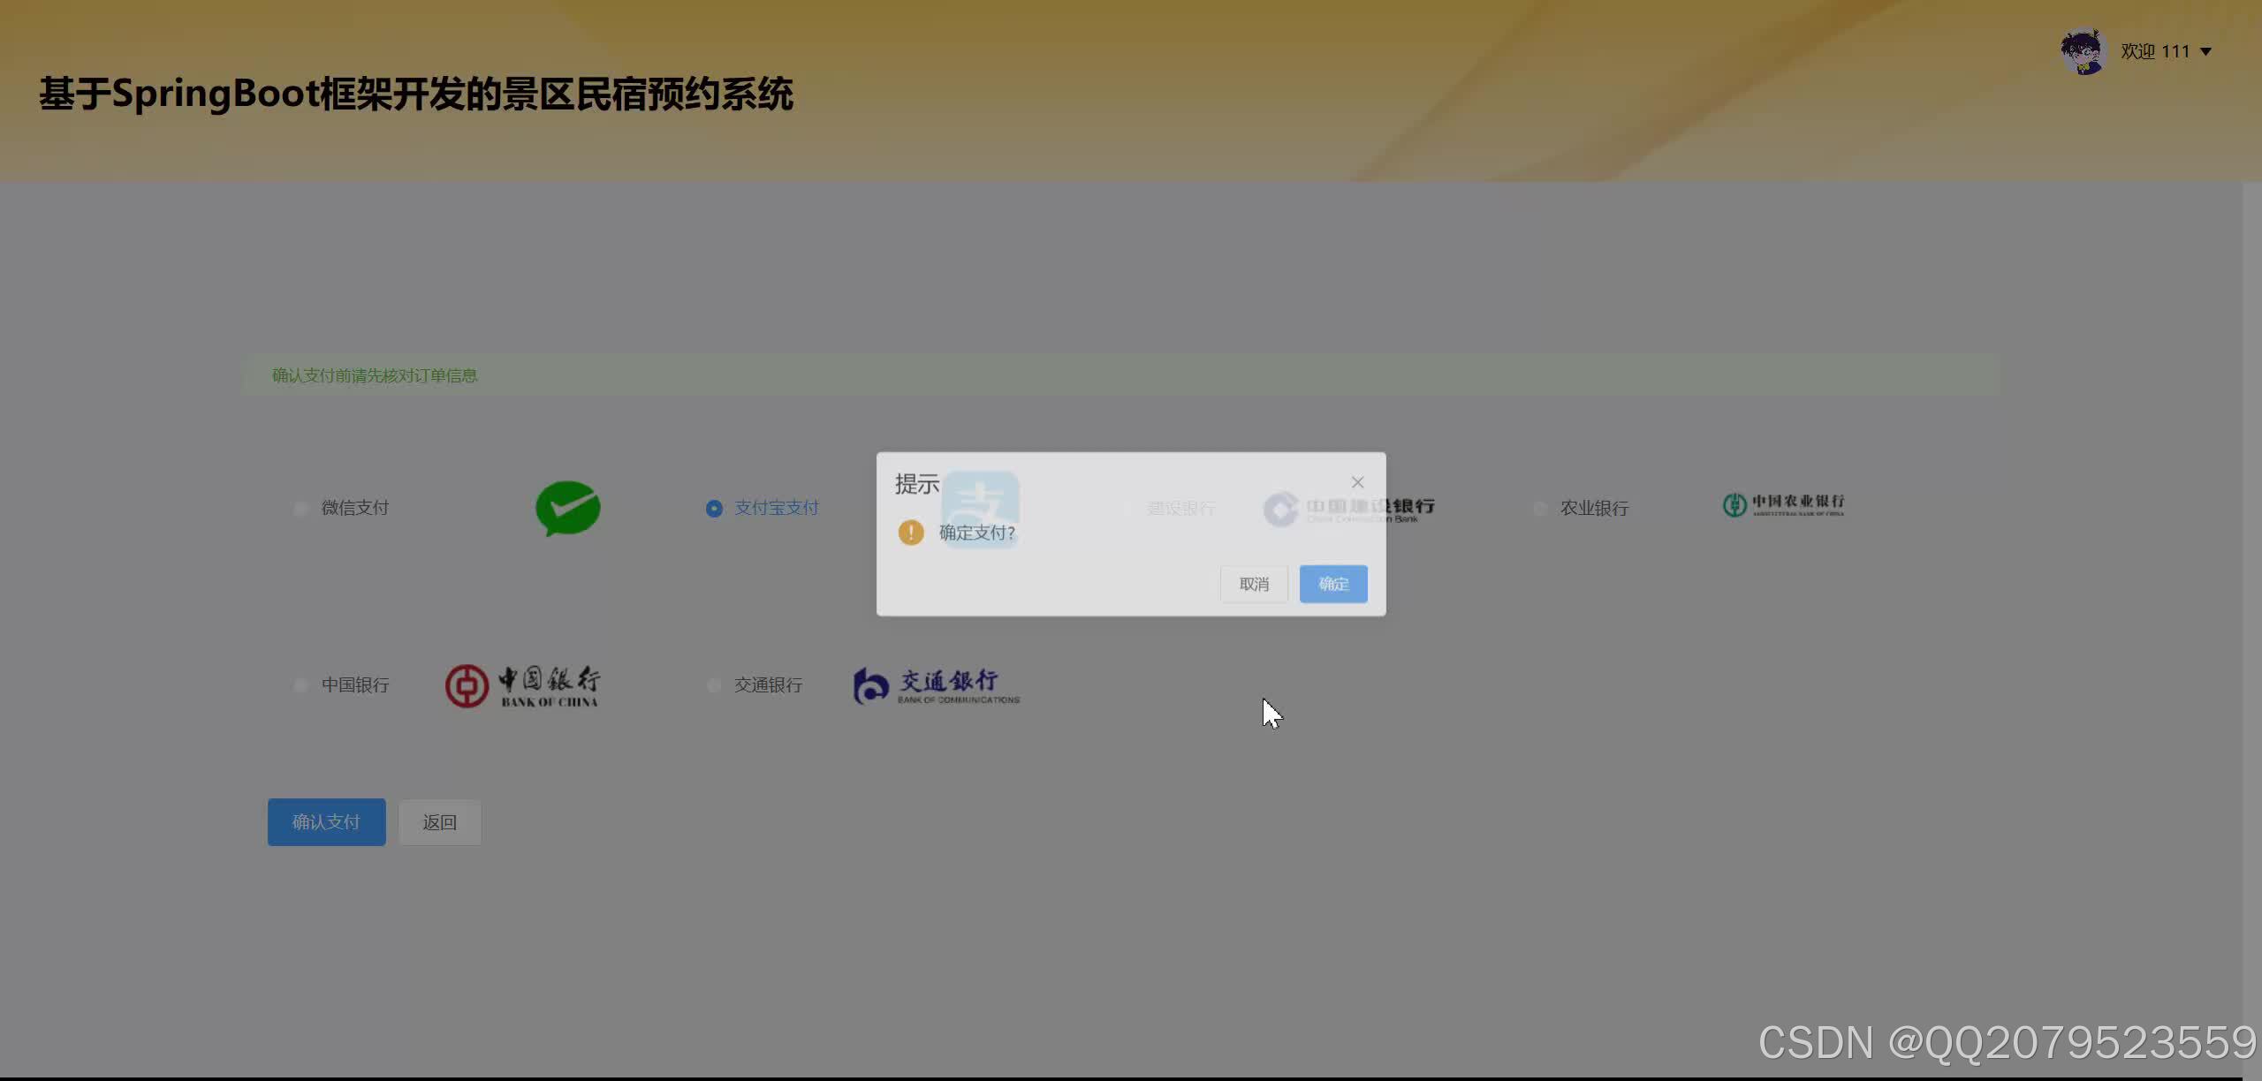Click the Alipay logo behind the dialog
2262x1081 pixels.
click(x=980, y=510)
